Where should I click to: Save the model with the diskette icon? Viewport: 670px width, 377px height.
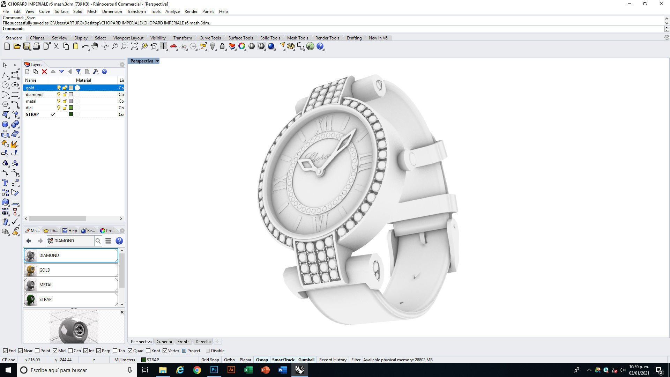click(x=27, y=46)
